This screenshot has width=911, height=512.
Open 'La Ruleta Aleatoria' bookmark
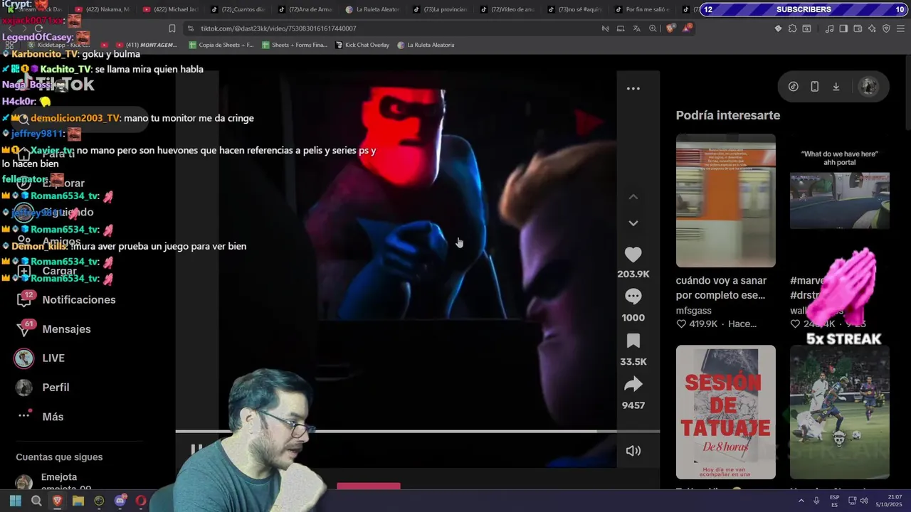tap(426, 45)
